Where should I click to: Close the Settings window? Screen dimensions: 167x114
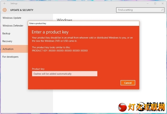tap(163, 4)
